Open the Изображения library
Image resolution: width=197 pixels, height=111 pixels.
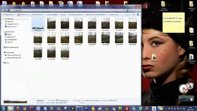click(x=11, y=39)
